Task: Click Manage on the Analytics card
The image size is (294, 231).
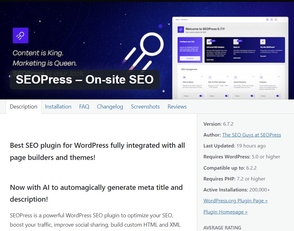Action: 263,96
